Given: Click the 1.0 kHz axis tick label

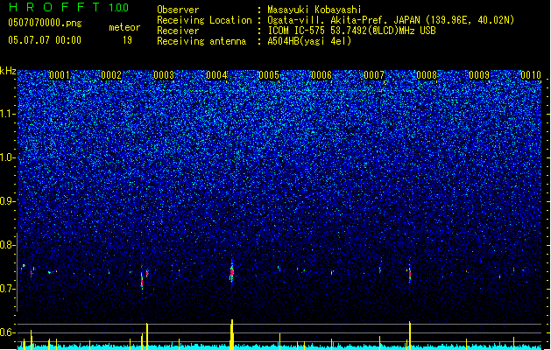Looking at the screenshot, I should [8, 157].
